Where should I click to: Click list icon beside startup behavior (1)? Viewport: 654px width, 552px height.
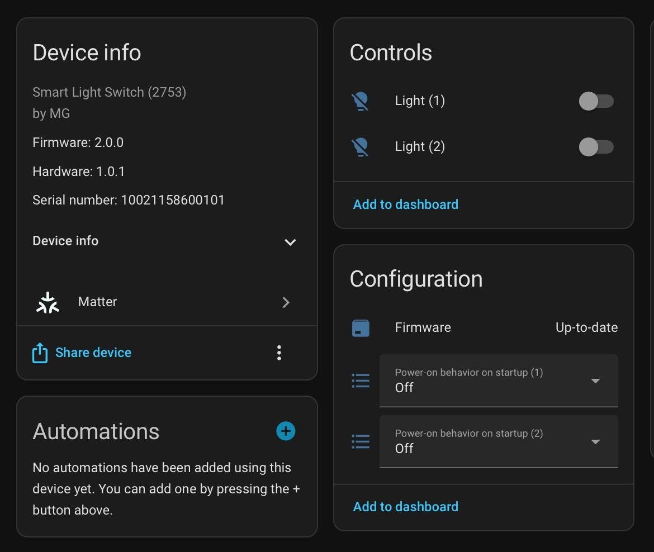click(361, 381)
